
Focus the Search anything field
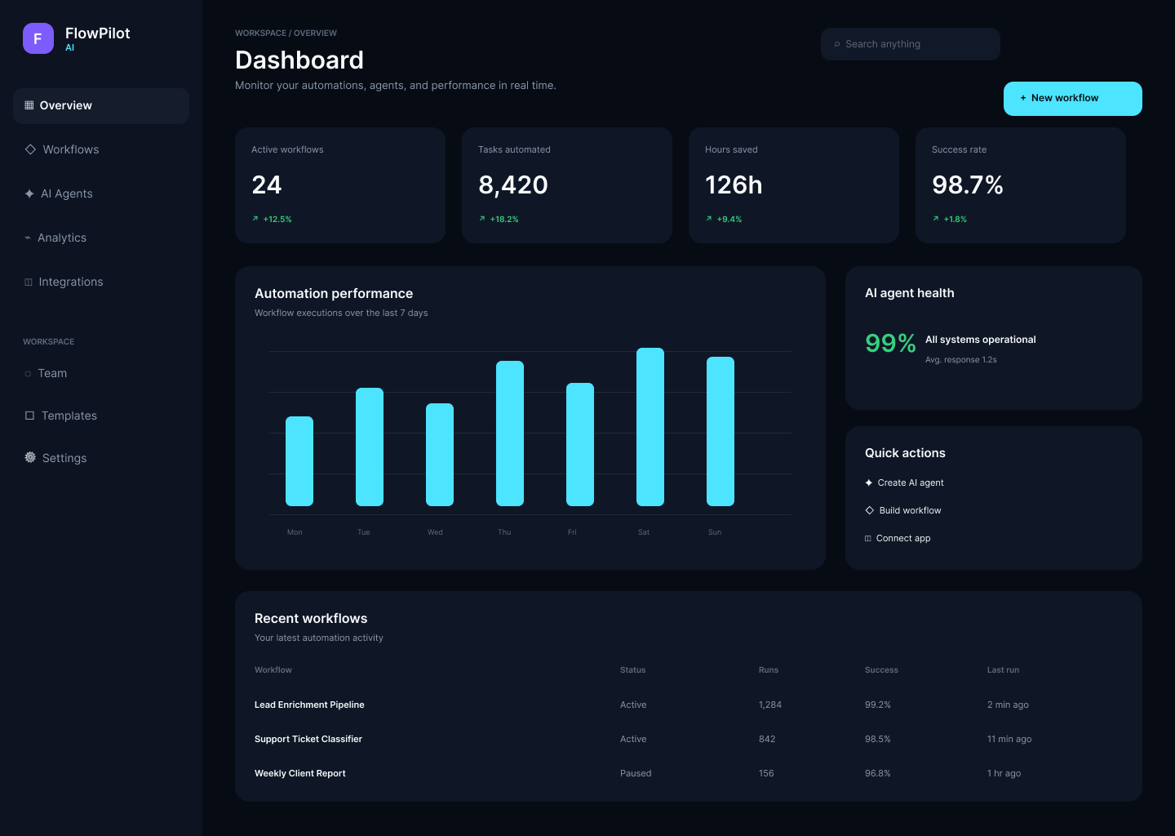pyautogui.click(x=911, y=44)
